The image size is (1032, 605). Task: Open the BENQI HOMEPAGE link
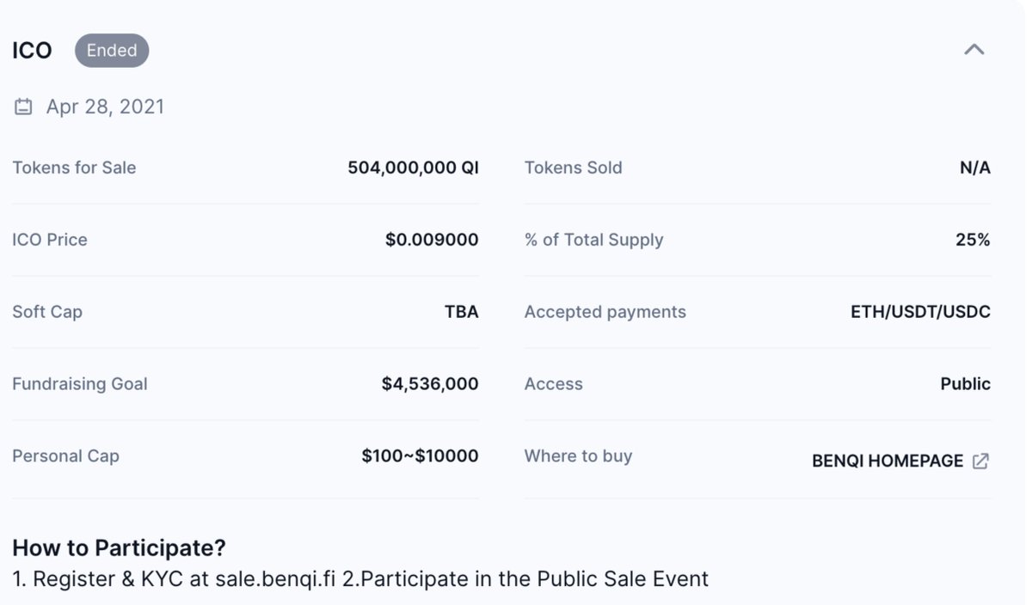[888, 461]
